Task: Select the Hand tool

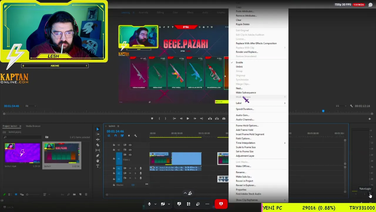Action: (98, 161)
